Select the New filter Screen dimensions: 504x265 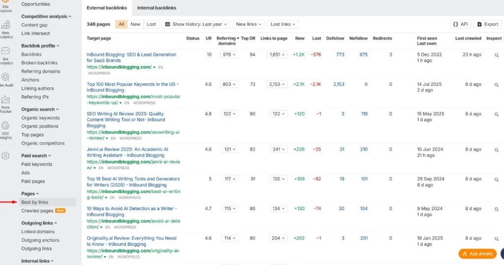pyautogui.click(x=135, y=24)
